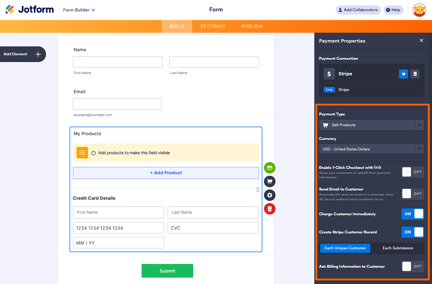Image resolution: width=432 pixels, height=284 pixels.
Task: Open the Help button
Action: coord(393,10)
